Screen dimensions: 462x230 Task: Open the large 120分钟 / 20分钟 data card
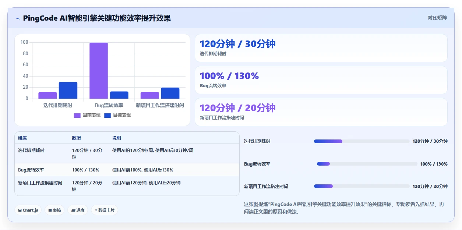point(321,112)
